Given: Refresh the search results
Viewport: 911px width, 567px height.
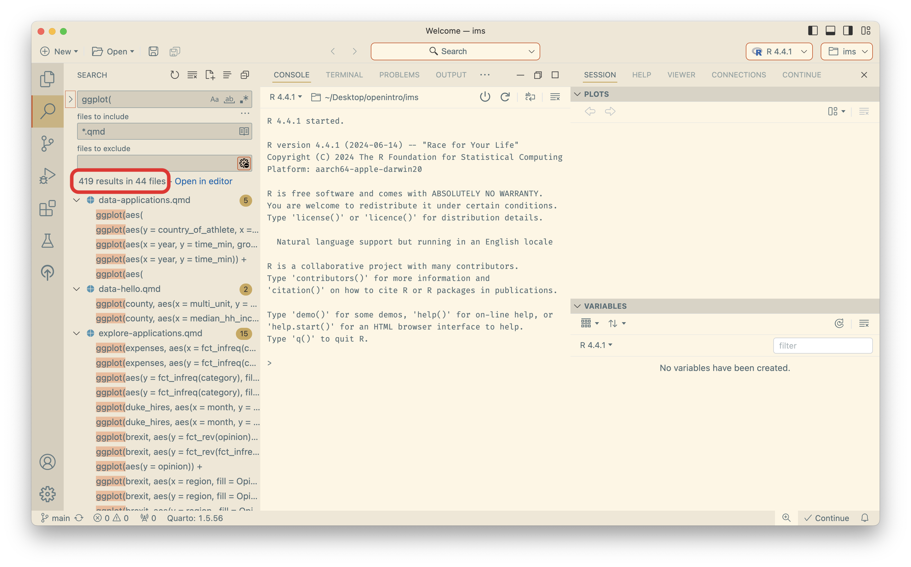Looking at the screenshot, I should tap(174, 75).
